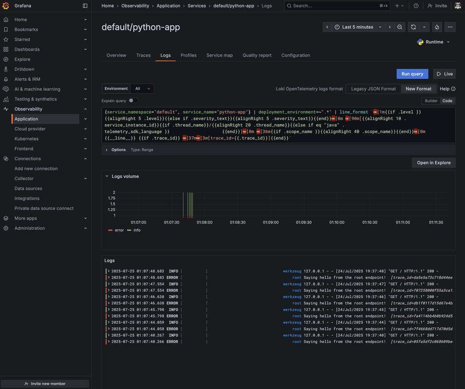Click inside the LogQL query editor

click(x=278, y=125)
